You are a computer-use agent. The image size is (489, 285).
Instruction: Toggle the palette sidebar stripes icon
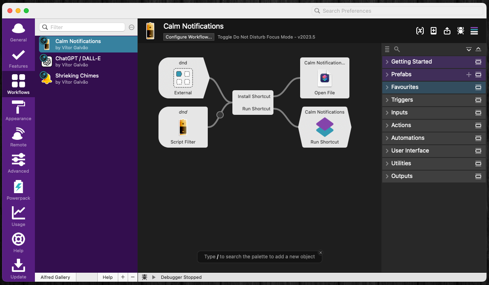pos(474,31)
